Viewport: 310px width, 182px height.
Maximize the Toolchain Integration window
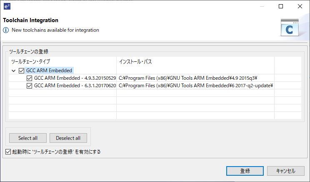281,6
